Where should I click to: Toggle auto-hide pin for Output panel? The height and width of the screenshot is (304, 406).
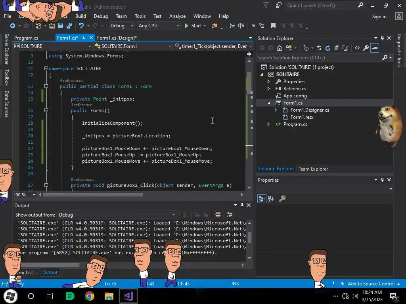pyautogui.click(x=242, y=205)
